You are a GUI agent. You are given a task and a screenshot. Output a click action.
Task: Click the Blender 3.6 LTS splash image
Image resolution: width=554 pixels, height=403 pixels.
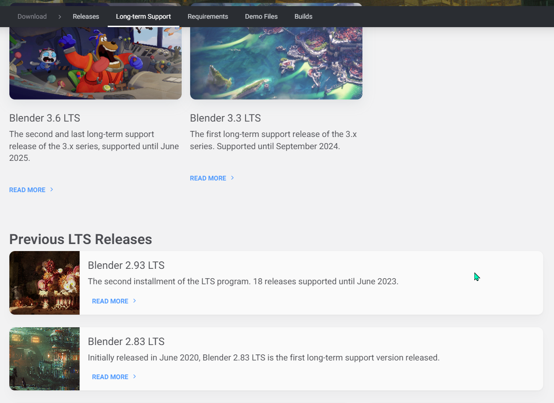tap(96, 63)
